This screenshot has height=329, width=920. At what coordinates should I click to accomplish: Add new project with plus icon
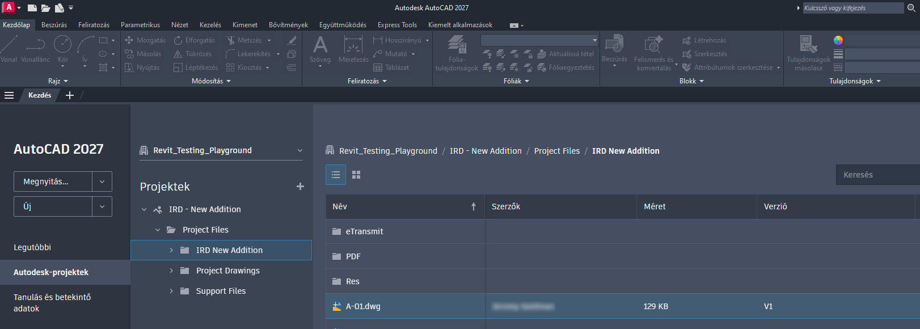300,187
